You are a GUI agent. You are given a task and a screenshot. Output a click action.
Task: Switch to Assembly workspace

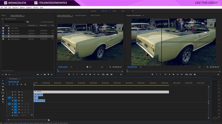(x=93, y=11)
